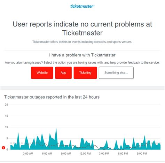The image size is (165, 163).
Task: Click the main headline about no current problems
Action: [82, 29]
